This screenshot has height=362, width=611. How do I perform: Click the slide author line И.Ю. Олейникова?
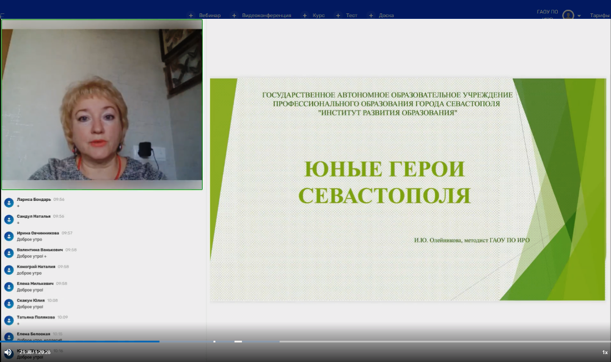472,240
